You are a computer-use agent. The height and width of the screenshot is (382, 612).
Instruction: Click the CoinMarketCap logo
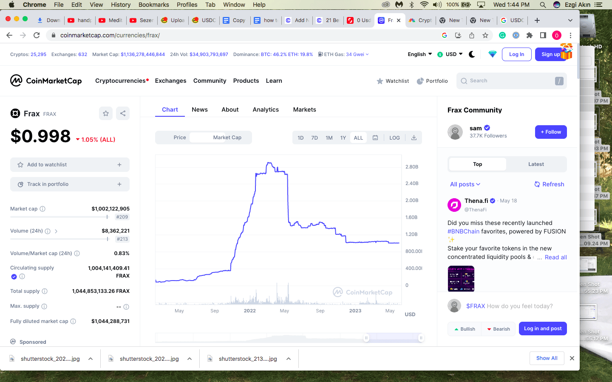tap(46, 81)
